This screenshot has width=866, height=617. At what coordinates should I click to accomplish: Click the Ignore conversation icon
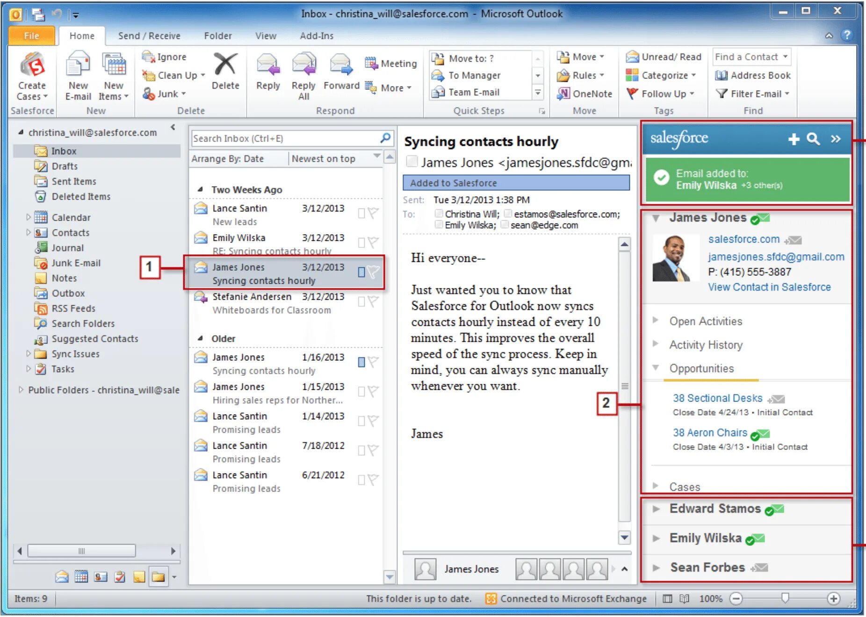point(148,57)
